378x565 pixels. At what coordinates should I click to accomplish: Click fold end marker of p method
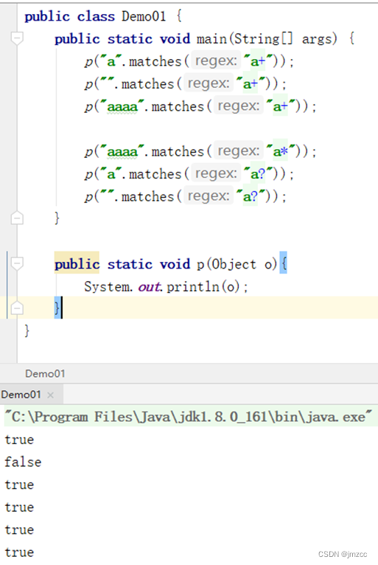(x=17, y=308)
